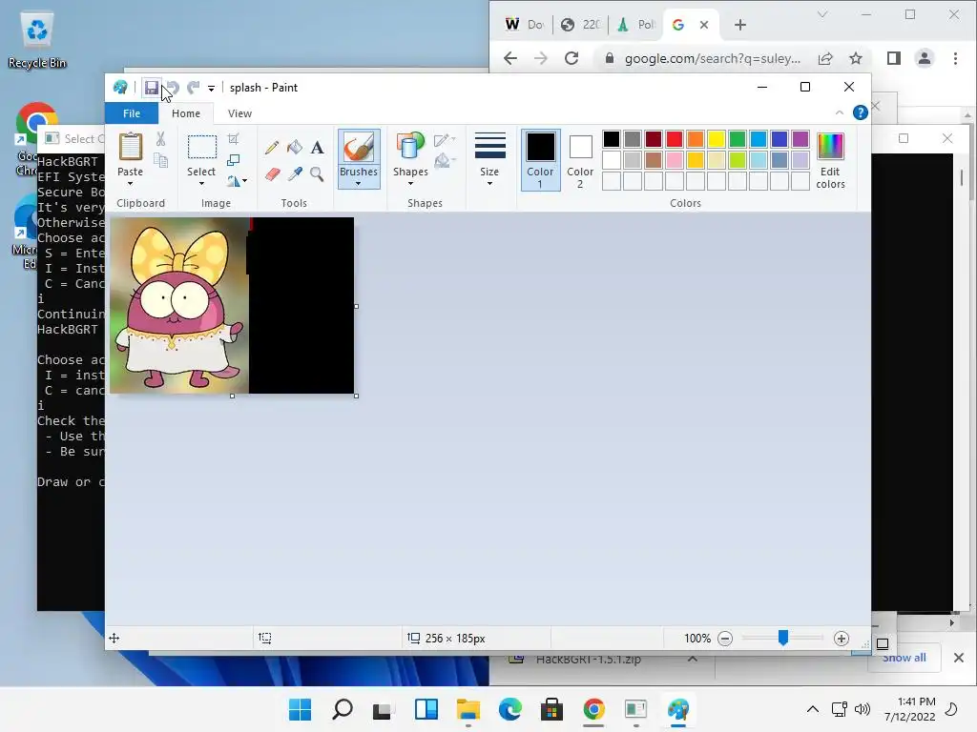The image size is (977, 732).
Task: Click the Undo arrow in Paint
Action: pyautogui.click(x=174, y=88)
